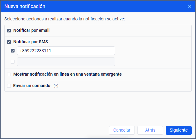The image size is (196, 139).
Task: Click the Enviar un comando label
Action: point(32,86)
